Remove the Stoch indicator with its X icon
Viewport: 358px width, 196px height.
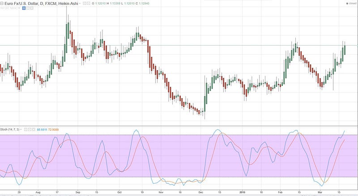click(34, 129)
